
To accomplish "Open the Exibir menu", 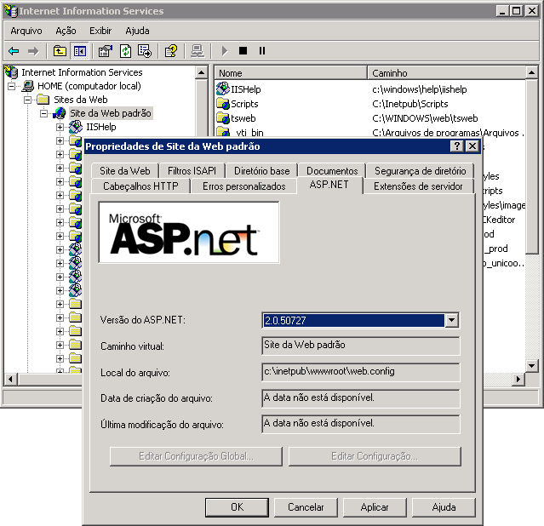I will coord(100,31).
